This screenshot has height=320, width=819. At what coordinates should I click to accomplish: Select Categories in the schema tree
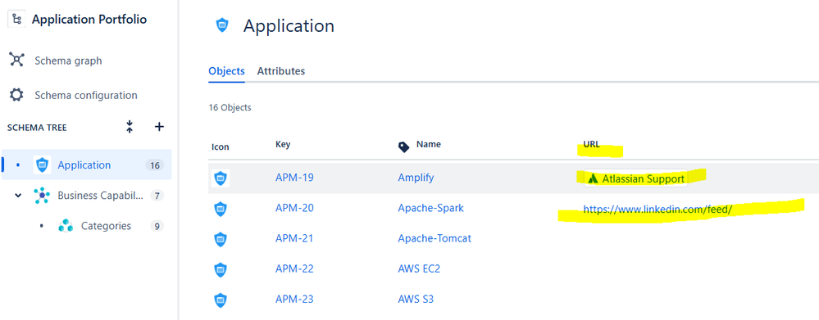click(x=106, y=226)
